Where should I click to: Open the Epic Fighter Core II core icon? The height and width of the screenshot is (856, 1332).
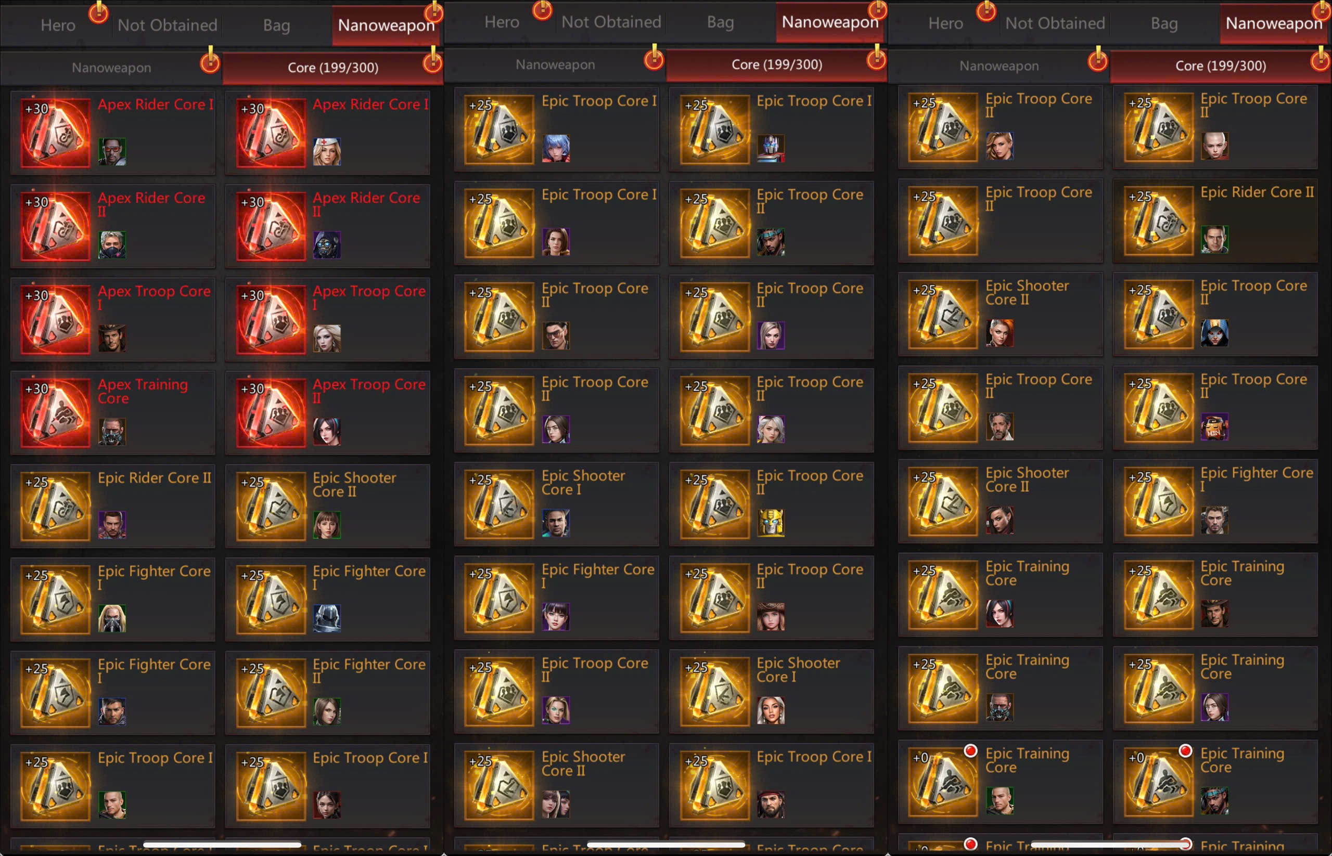pyautogui.click(x=271, y=693)
